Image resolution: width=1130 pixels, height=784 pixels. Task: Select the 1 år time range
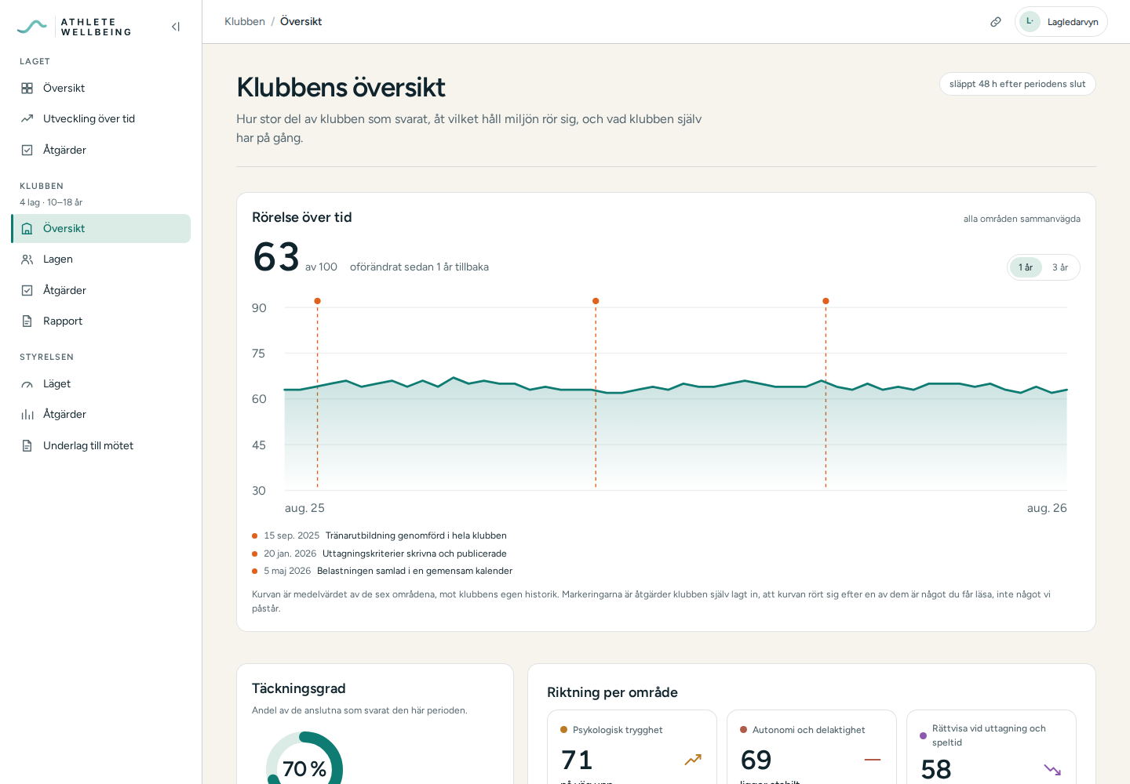click(1026, 267)
